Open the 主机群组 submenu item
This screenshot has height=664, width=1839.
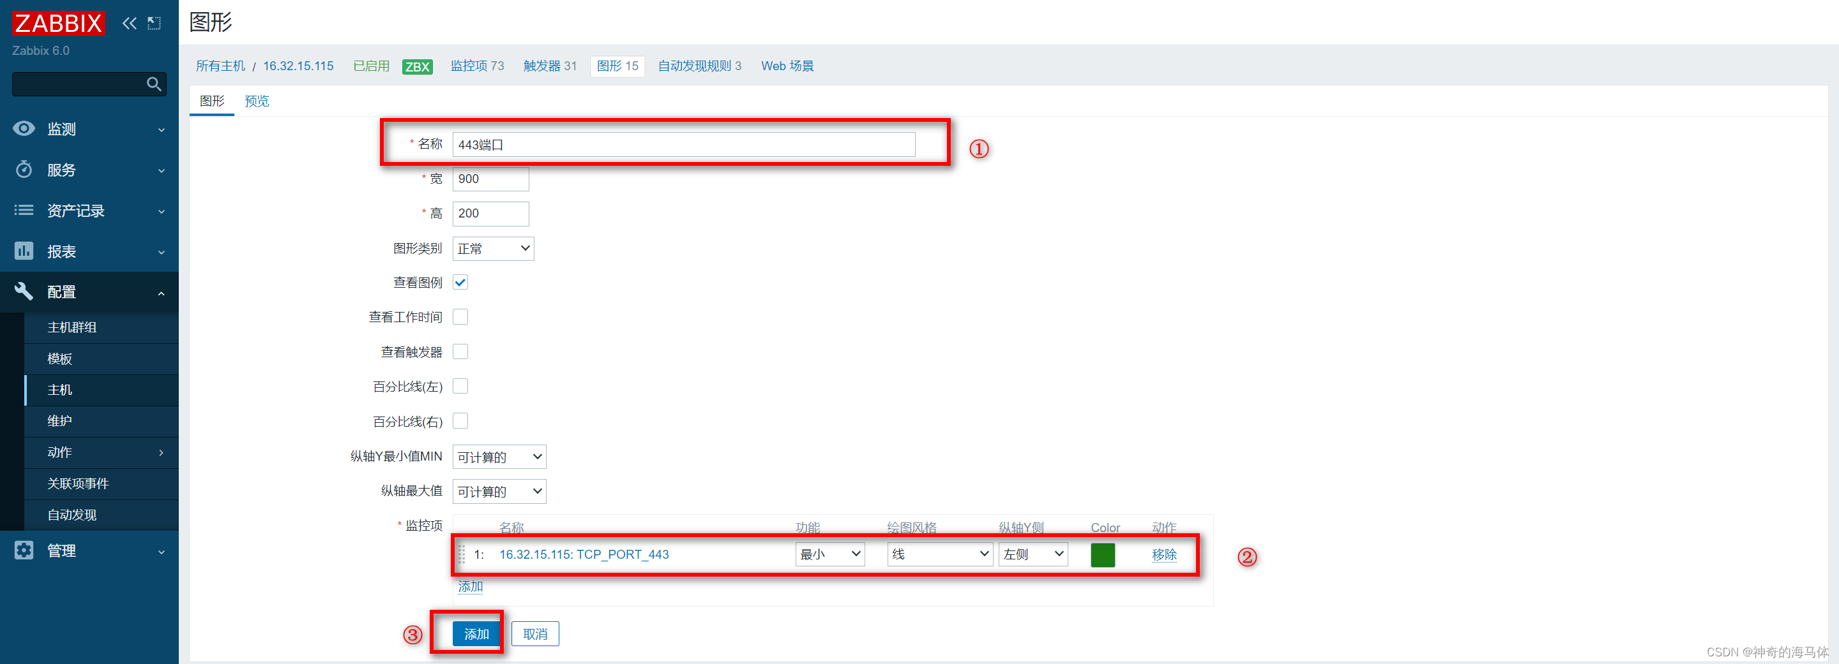(x=102, y=327)
